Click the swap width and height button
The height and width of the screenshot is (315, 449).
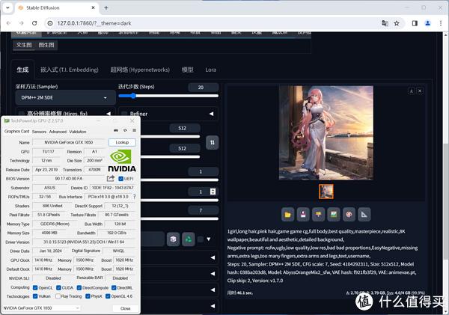coord(213,142)
